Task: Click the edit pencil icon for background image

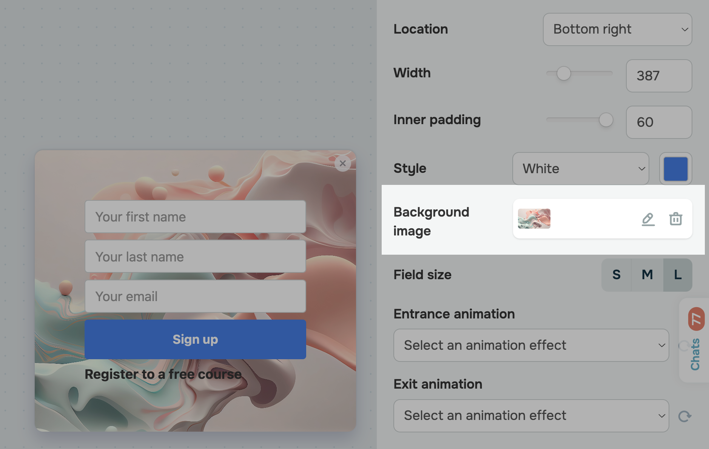Action: (x=648, y=219)
